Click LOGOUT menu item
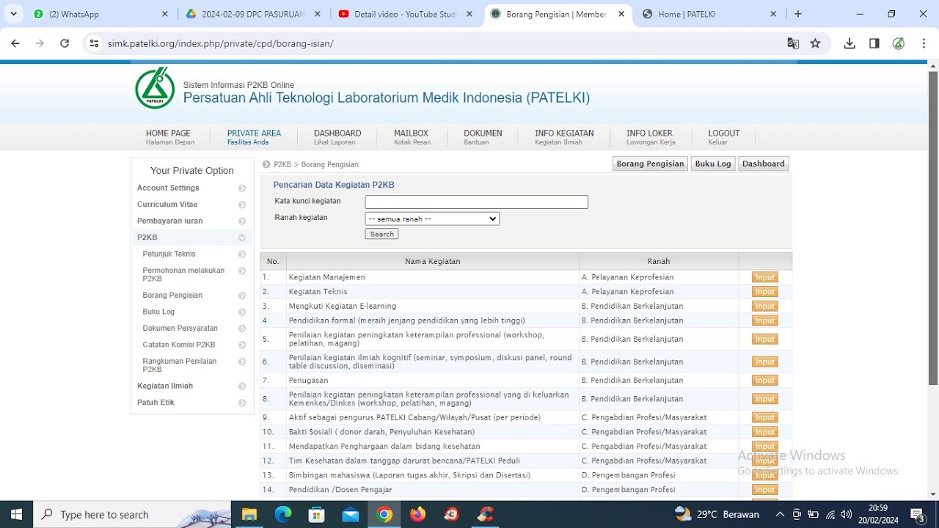This screenshot has width=939, height=528. (x=724, y=137)
